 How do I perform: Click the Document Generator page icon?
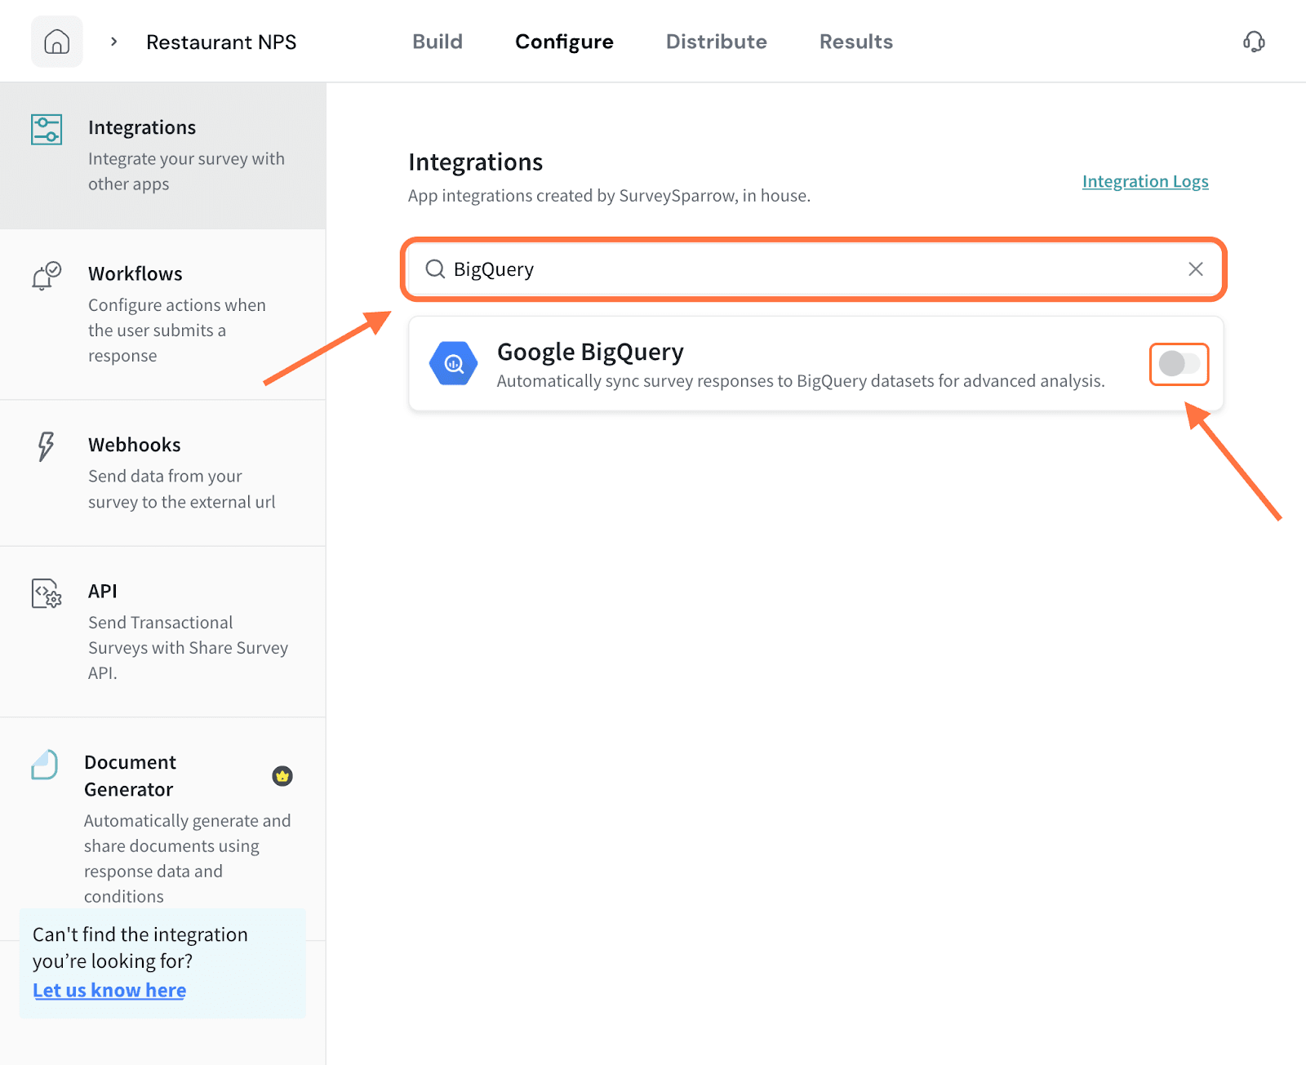[x=45, y=765]
